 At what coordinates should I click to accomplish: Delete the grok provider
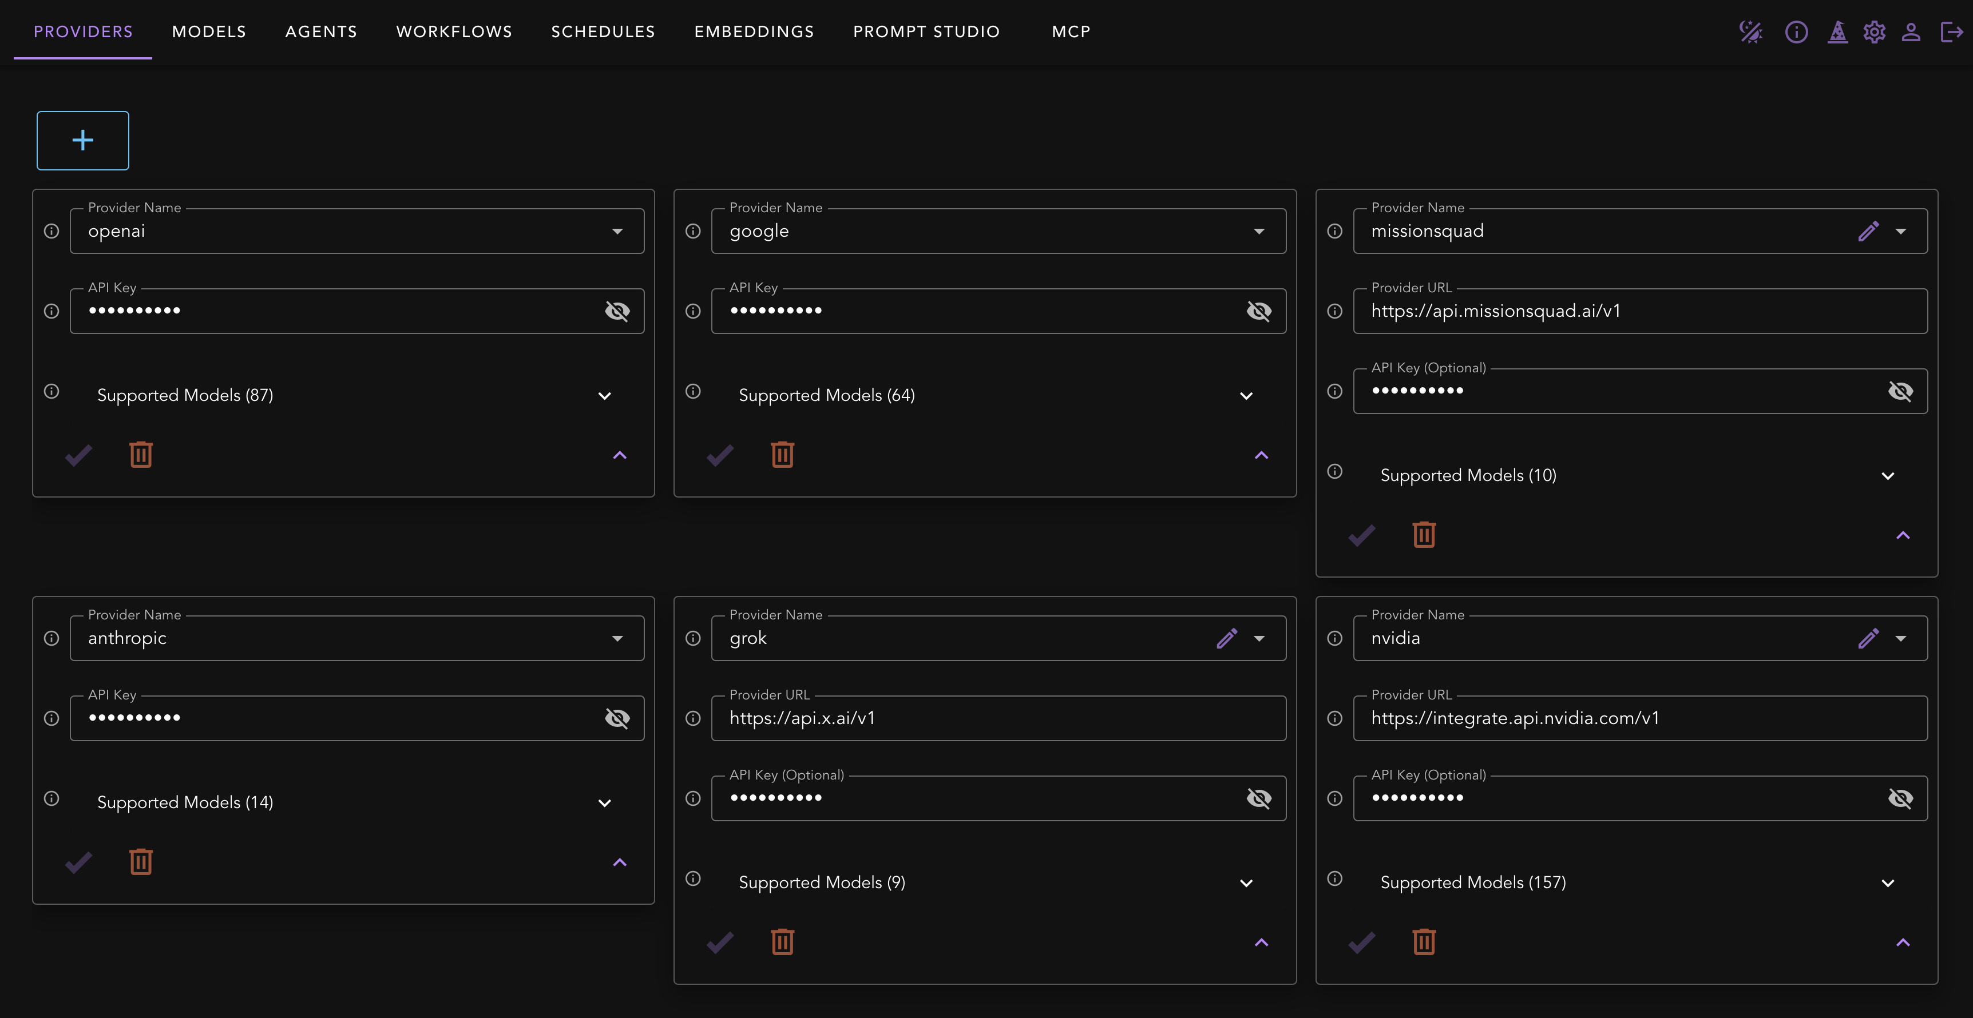[782, 941]
